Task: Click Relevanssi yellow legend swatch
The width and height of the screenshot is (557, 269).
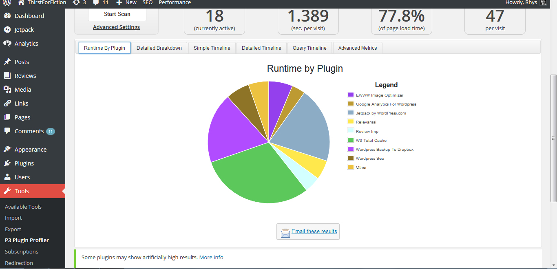Action: coord(351,121)
